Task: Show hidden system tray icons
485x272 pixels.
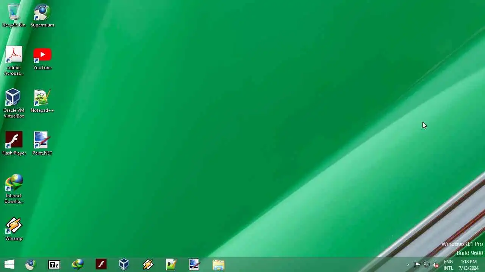Action: coord(408,265)
